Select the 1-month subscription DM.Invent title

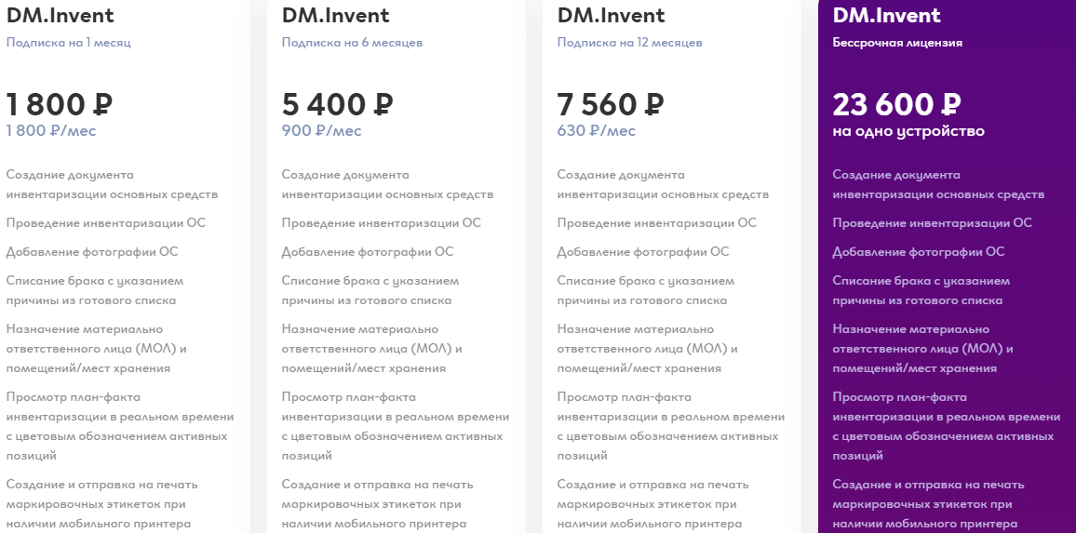[61, 15]
